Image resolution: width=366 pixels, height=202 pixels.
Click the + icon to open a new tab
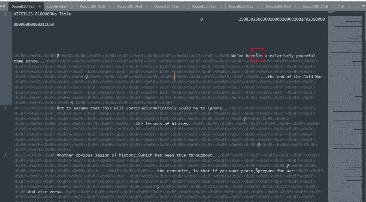[x=358, y=6]
